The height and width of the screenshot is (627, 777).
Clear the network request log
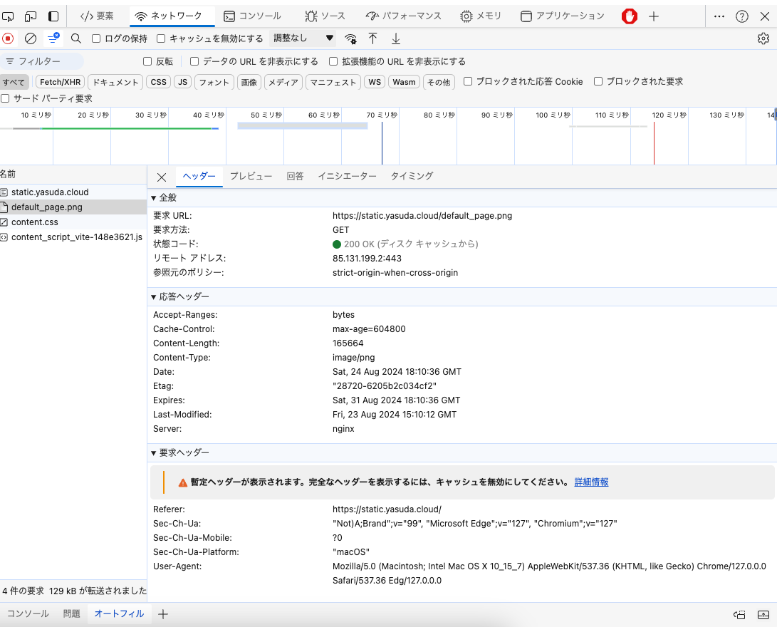point(30,38)
